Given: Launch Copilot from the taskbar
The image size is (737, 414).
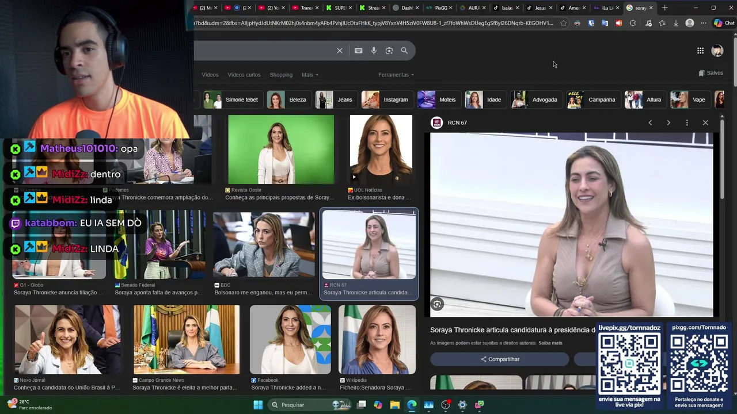Looking at the screenshot, I should tap(378, 405).
